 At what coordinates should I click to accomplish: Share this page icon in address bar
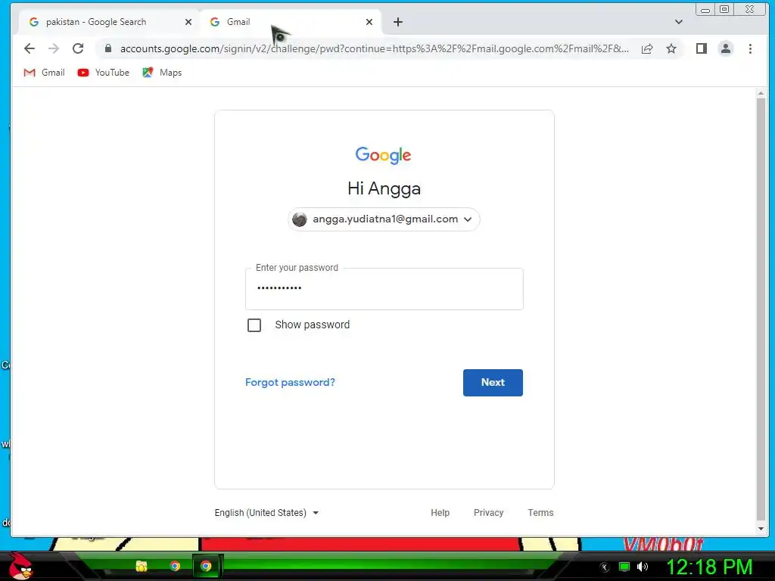pos(647,48)
